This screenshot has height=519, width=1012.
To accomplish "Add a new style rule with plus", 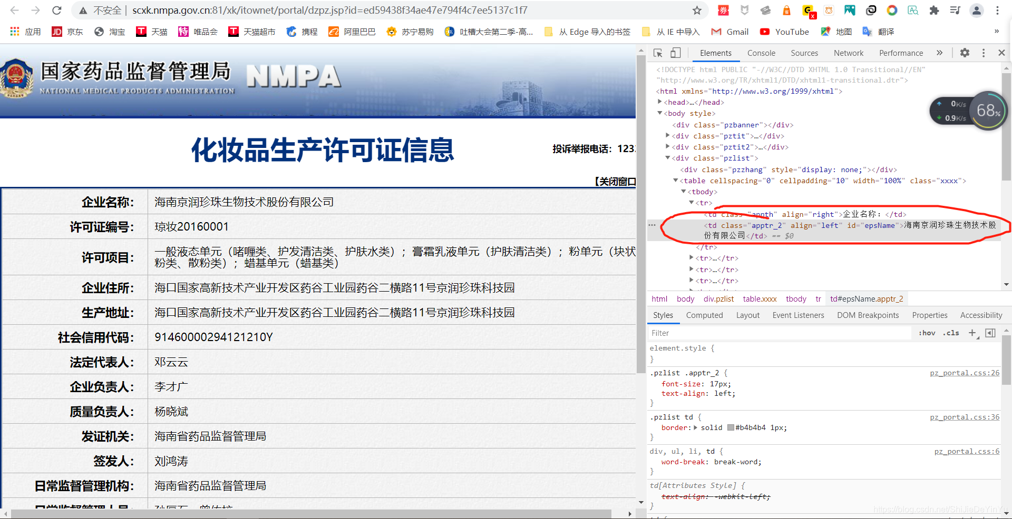I will [x=972, y=333].
